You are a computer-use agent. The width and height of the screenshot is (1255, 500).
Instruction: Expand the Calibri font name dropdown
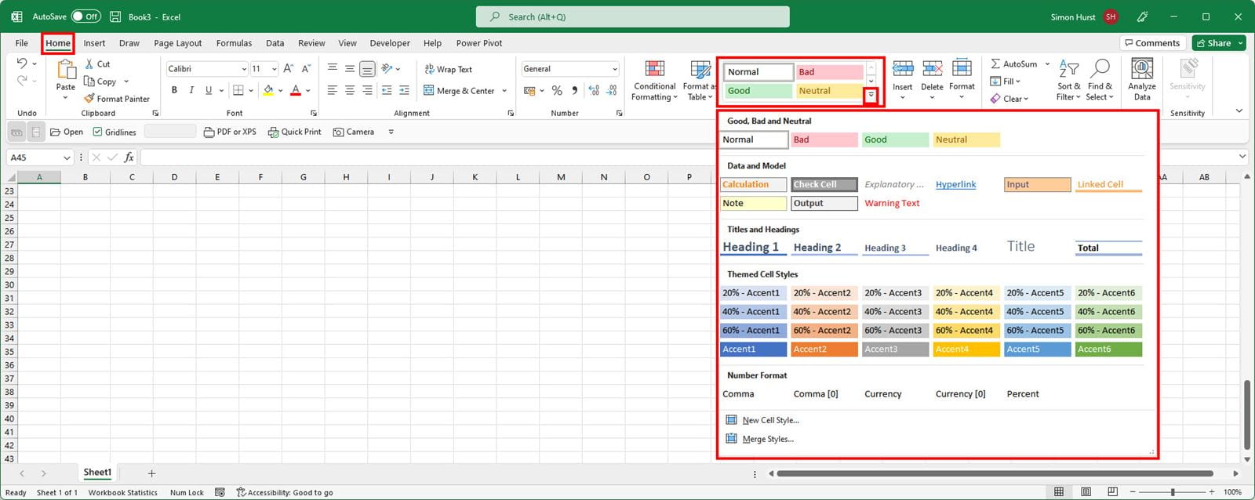click(244, 70)
